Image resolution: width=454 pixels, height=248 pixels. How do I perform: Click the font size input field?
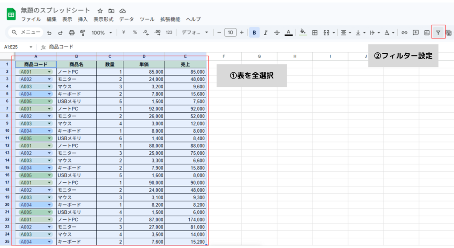coord(230,32)
